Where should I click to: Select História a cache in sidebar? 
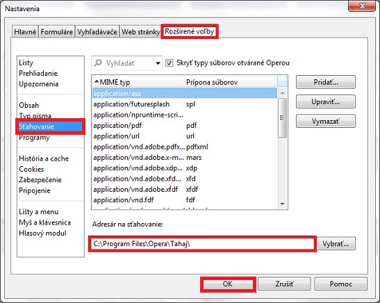click(44, 158)
